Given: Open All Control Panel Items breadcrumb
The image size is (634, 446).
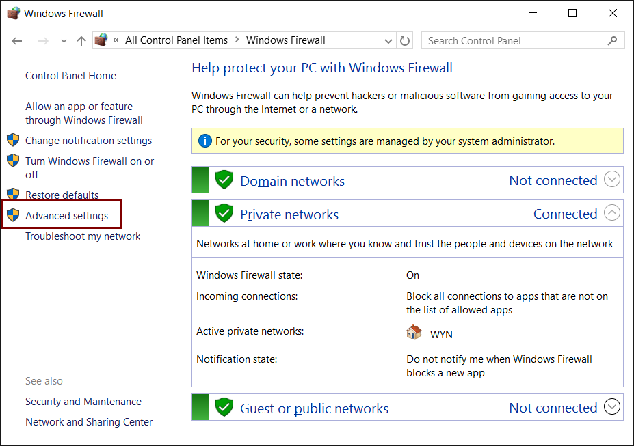Looking at the screenshot, I should point(176,40).
